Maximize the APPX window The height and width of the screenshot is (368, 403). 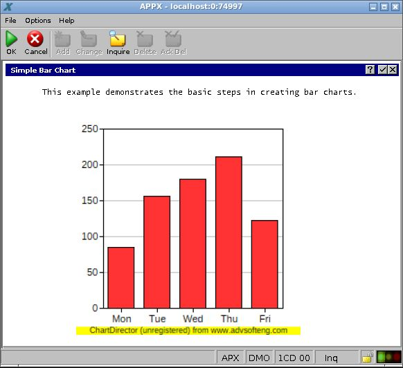point(384,7)
